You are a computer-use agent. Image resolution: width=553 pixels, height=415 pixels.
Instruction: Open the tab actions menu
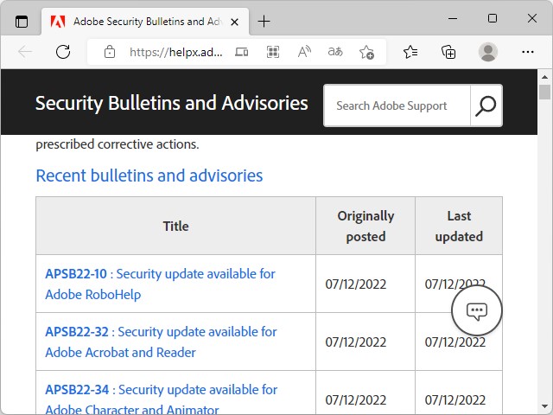(x=22, y=21)
